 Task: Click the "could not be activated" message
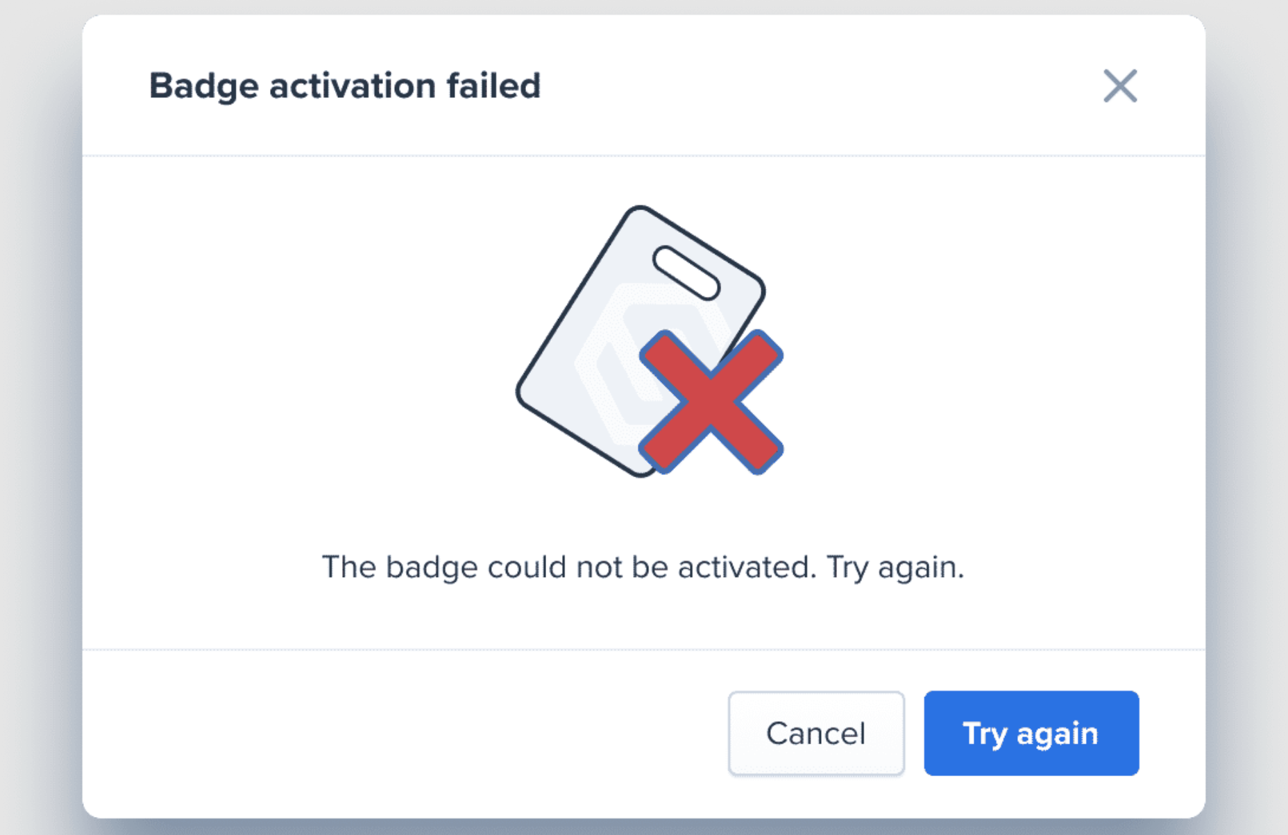[x=642, y=567]
